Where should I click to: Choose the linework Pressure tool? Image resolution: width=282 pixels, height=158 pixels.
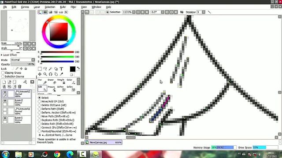(52, 89)
